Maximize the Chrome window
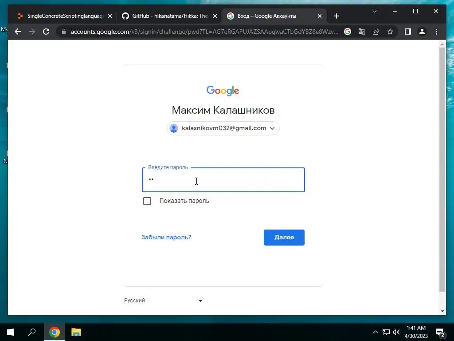 click(415, 11)
